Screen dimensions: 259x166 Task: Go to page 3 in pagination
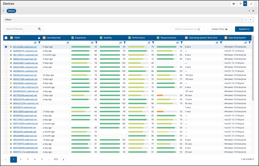(28, 160)
